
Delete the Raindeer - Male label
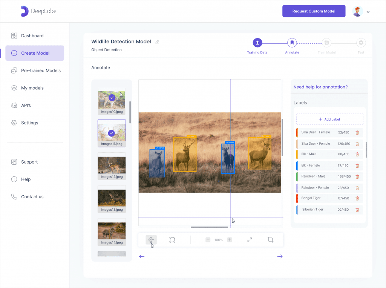tap(357, 176)
